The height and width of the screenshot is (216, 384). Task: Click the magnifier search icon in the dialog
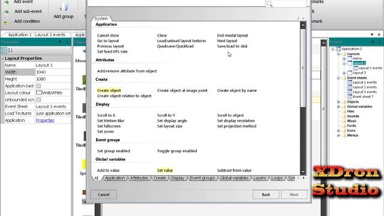point(269,4)
